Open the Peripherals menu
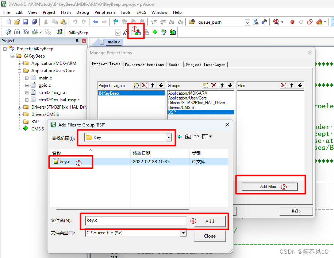This screenshot has width=334, height=258. [105, 12]
